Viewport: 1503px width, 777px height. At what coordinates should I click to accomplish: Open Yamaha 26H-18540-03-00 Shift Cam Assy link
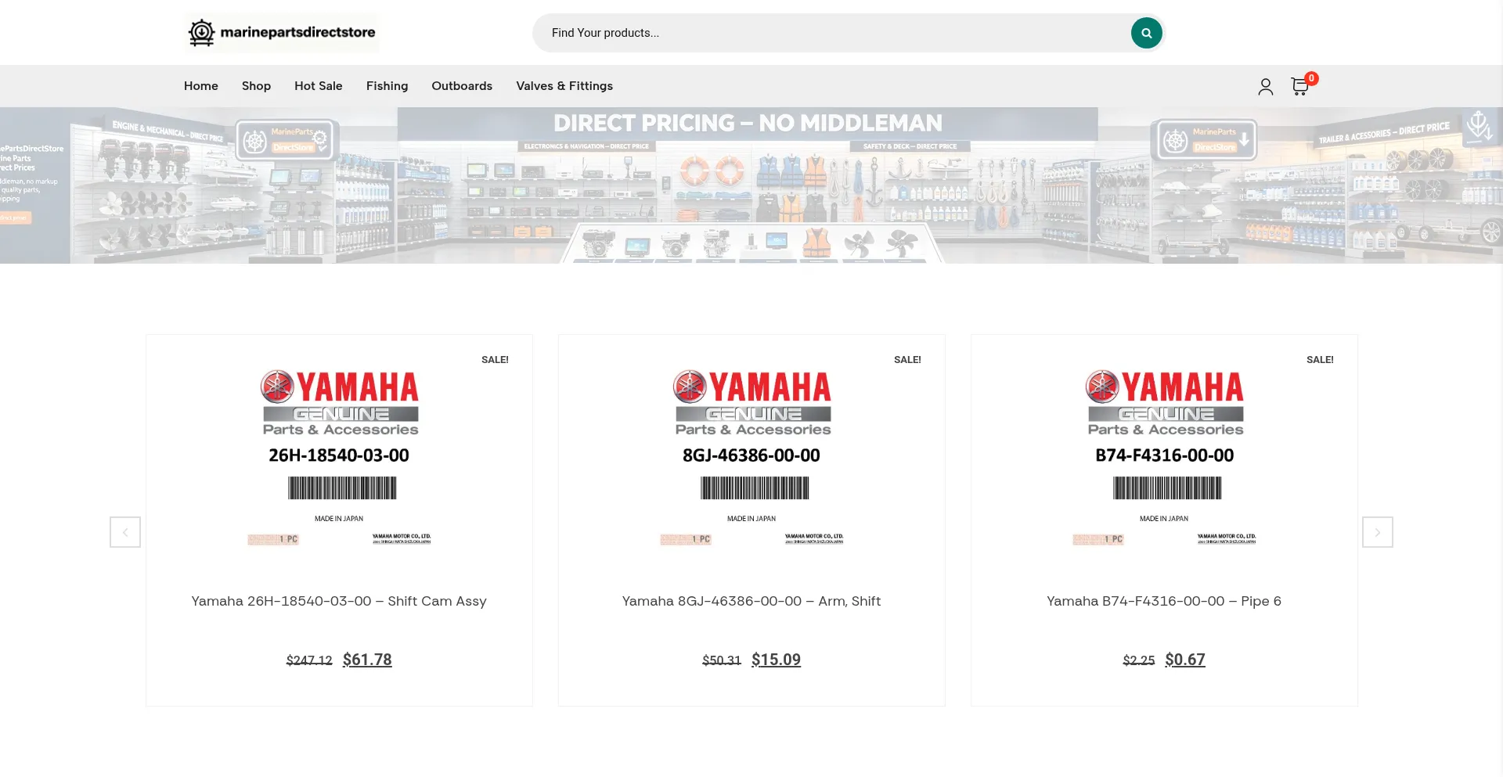339,601
